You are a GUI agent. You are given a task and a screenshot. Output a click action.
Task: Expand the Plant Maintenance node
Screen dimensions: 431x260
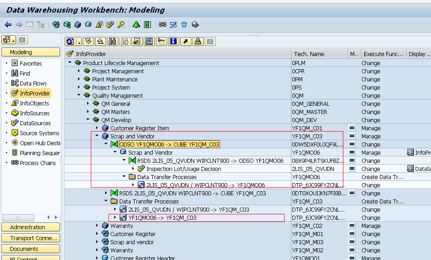(x=79, y=79)
